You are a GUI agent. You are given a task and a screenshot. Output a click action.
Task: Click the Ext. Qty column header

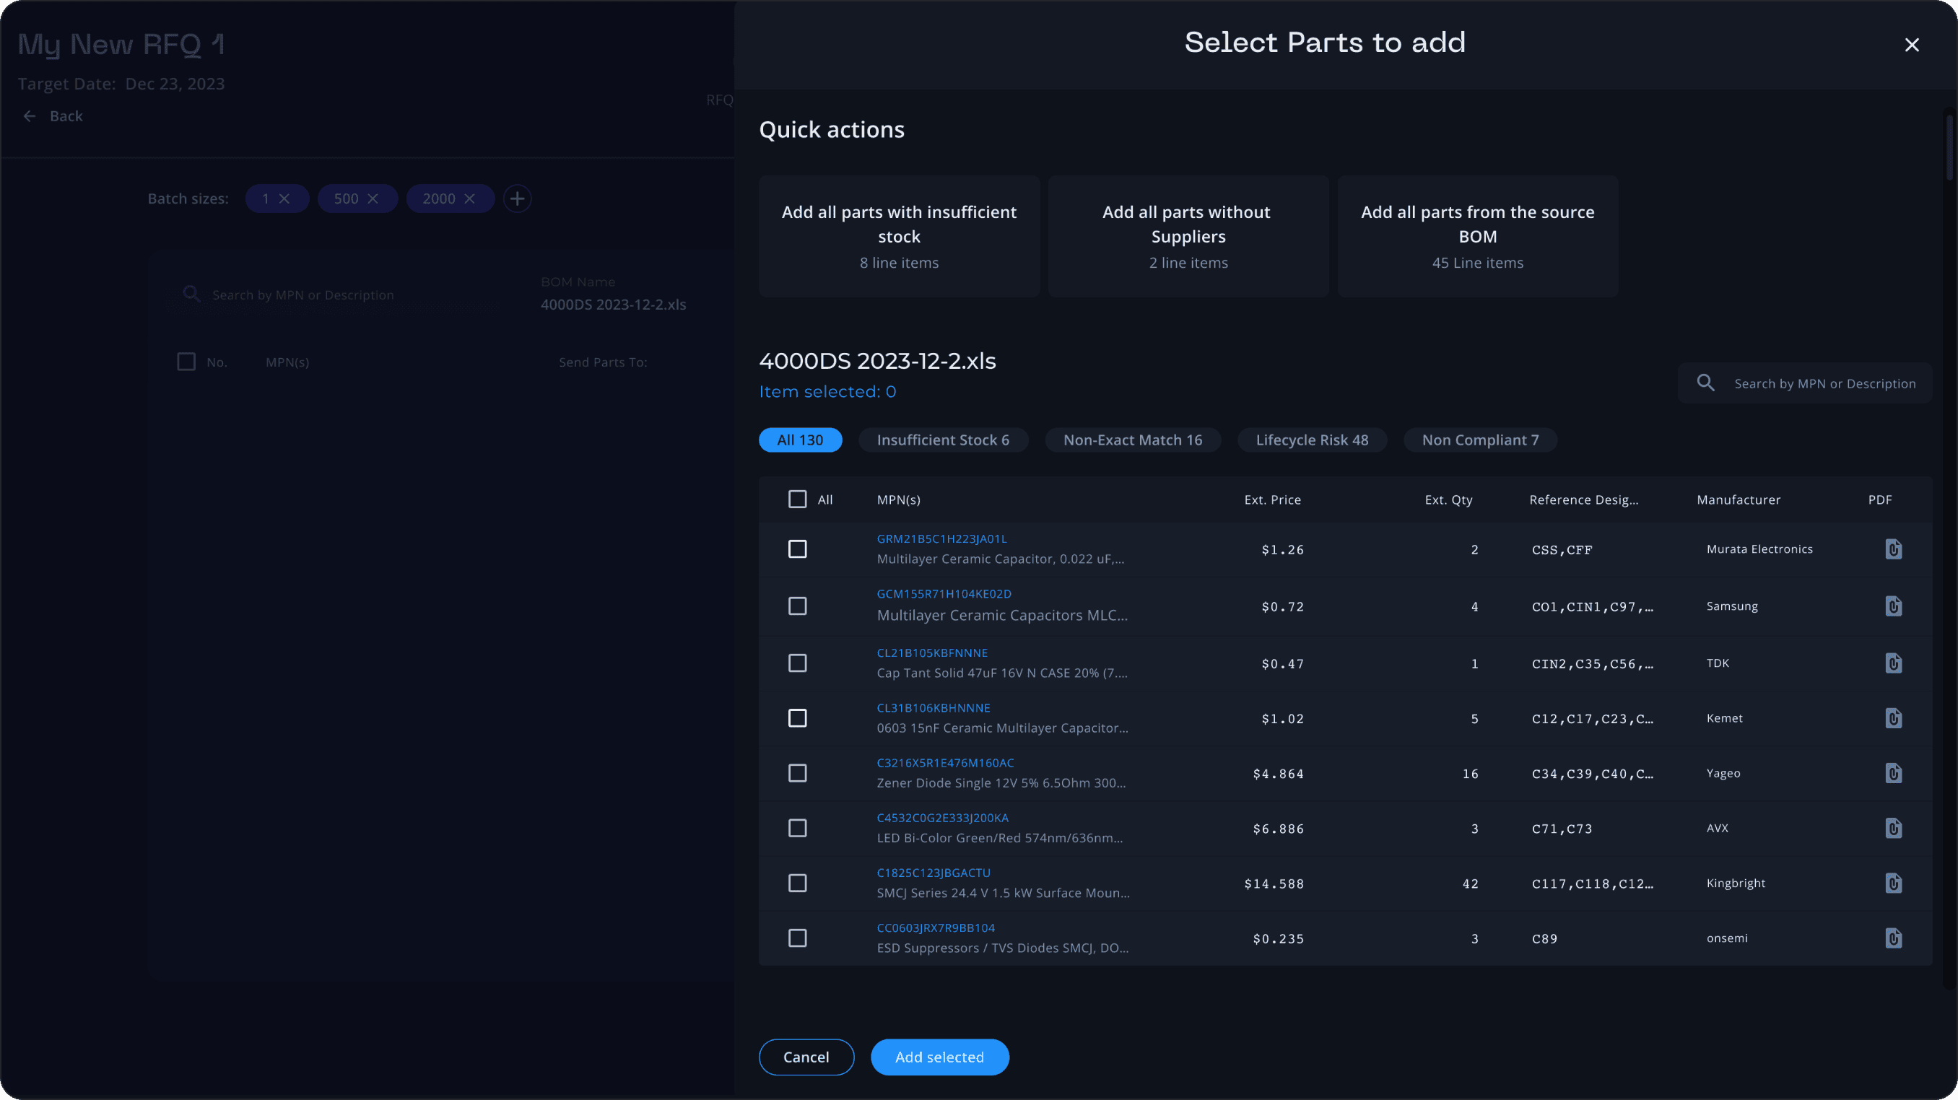1448,500
